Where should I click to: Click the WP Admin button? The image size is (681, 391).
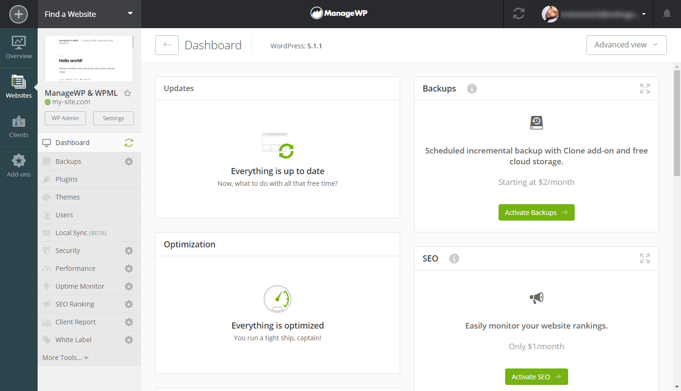65,118
